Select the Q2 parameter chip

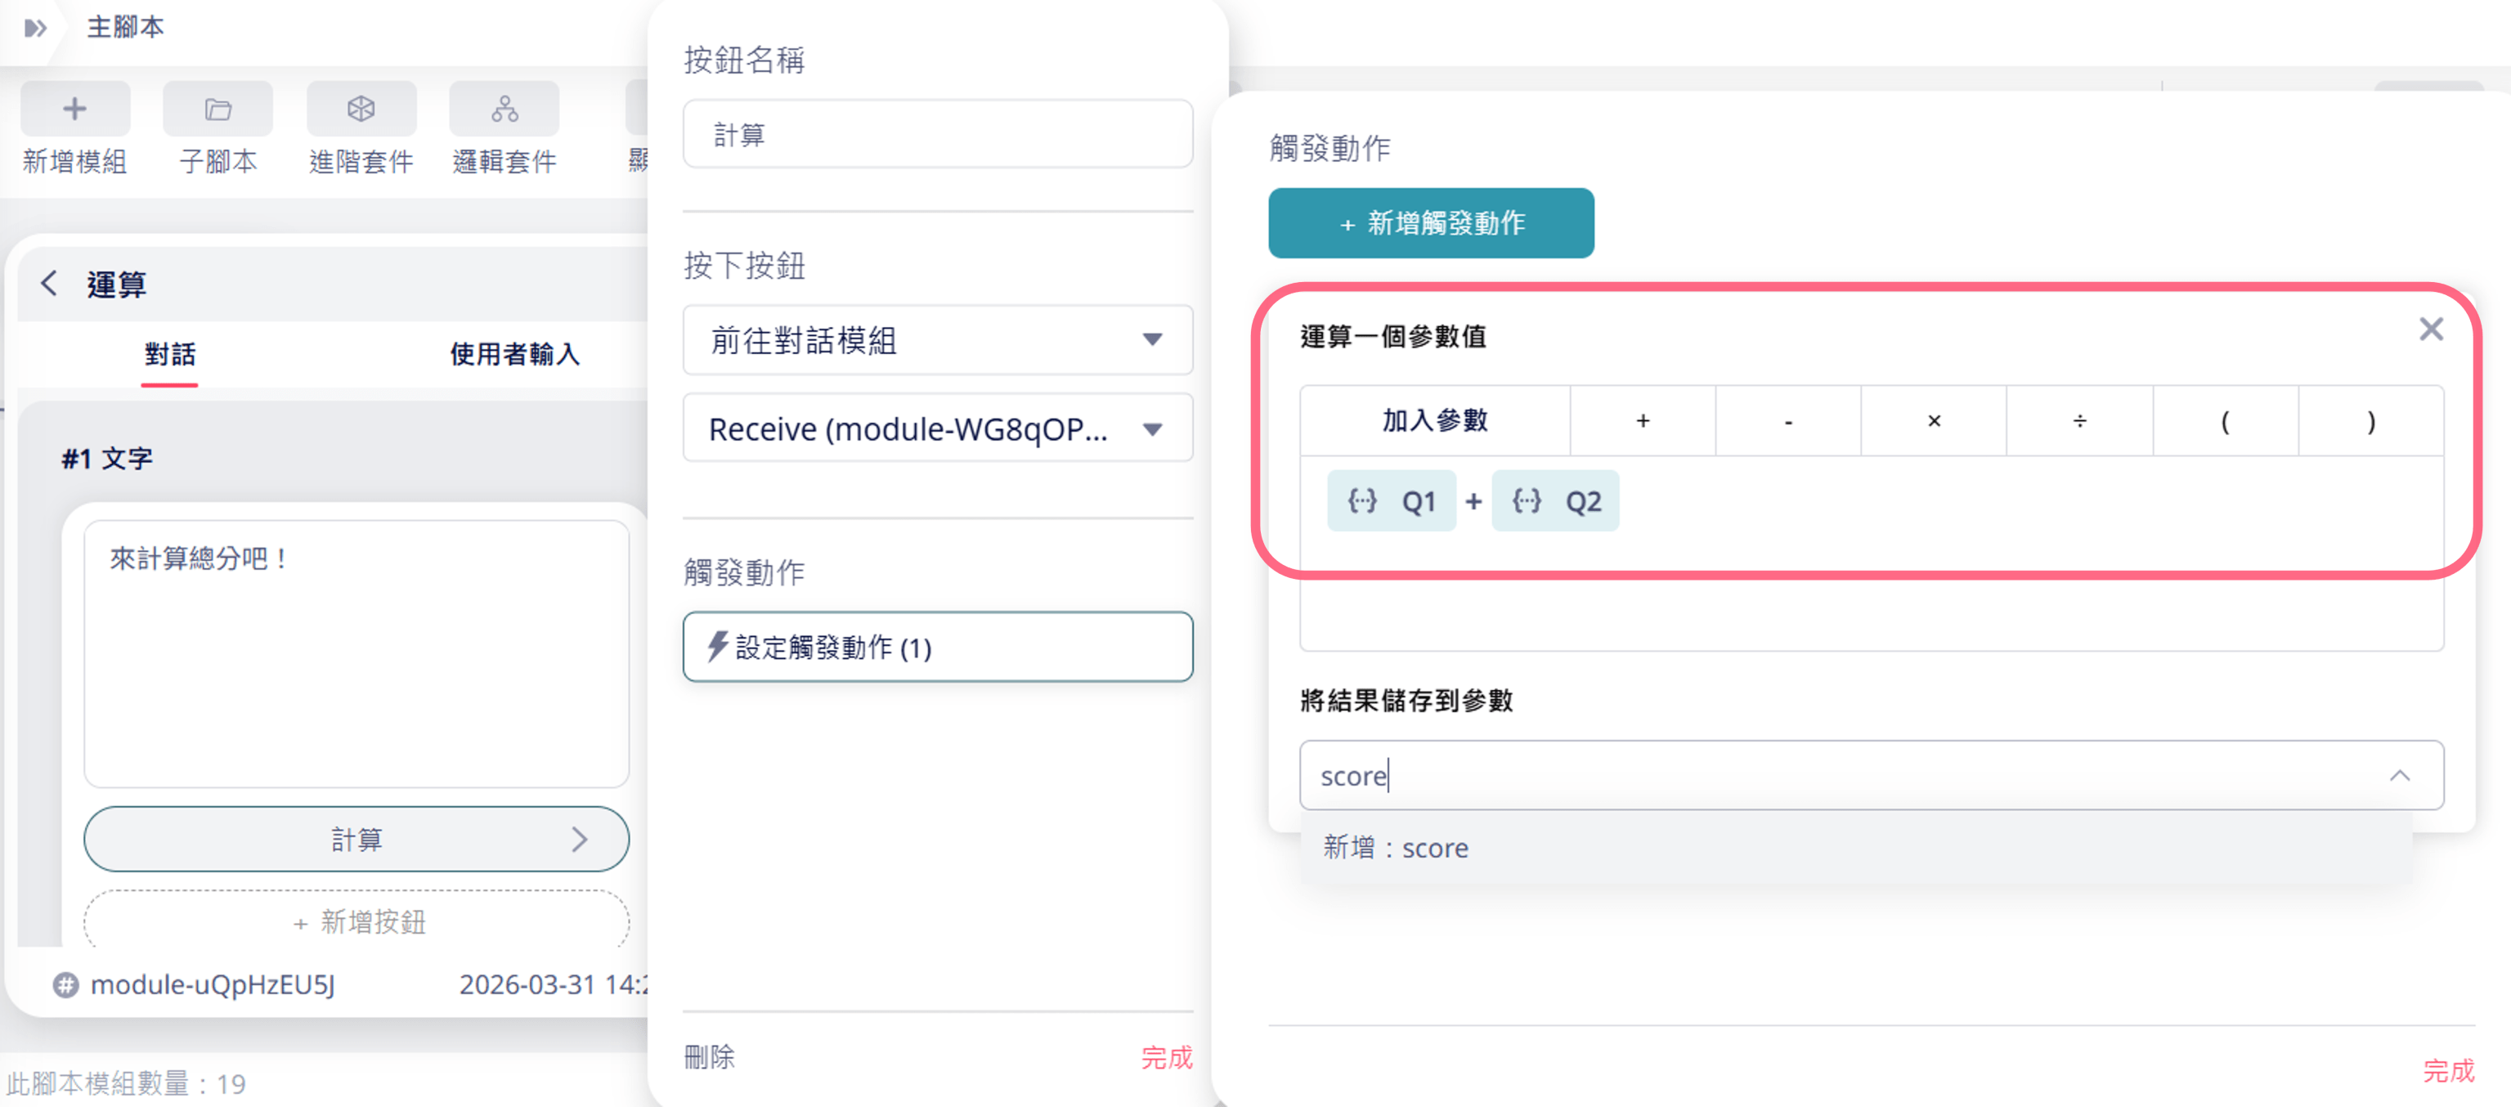(x=1554, y=501)
